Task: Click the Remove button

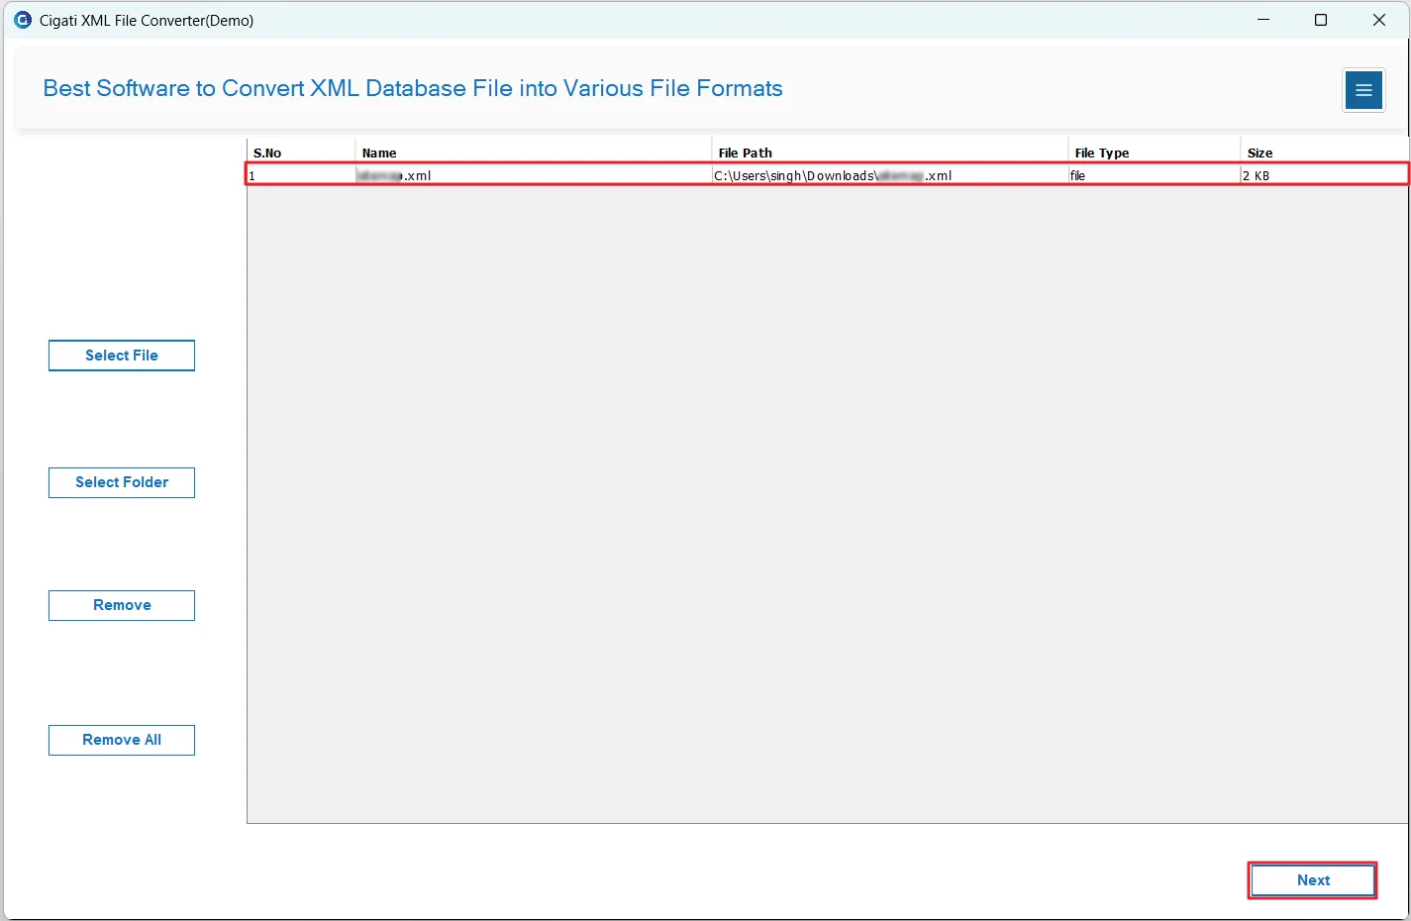Action: pos(122,605)
